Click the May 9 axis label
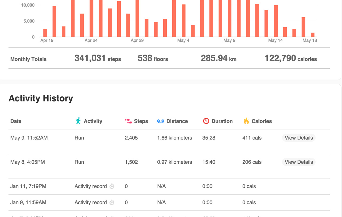The width and height of the screenshot is (342, 217). [x=229, y=41]
